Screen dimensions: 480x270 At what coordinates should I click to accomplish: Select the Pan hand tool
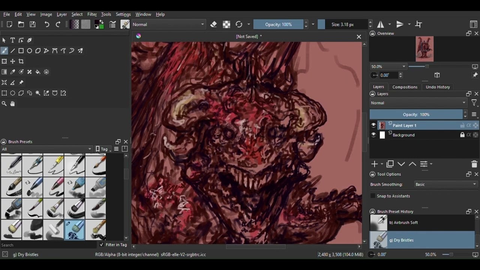[12, 103]
